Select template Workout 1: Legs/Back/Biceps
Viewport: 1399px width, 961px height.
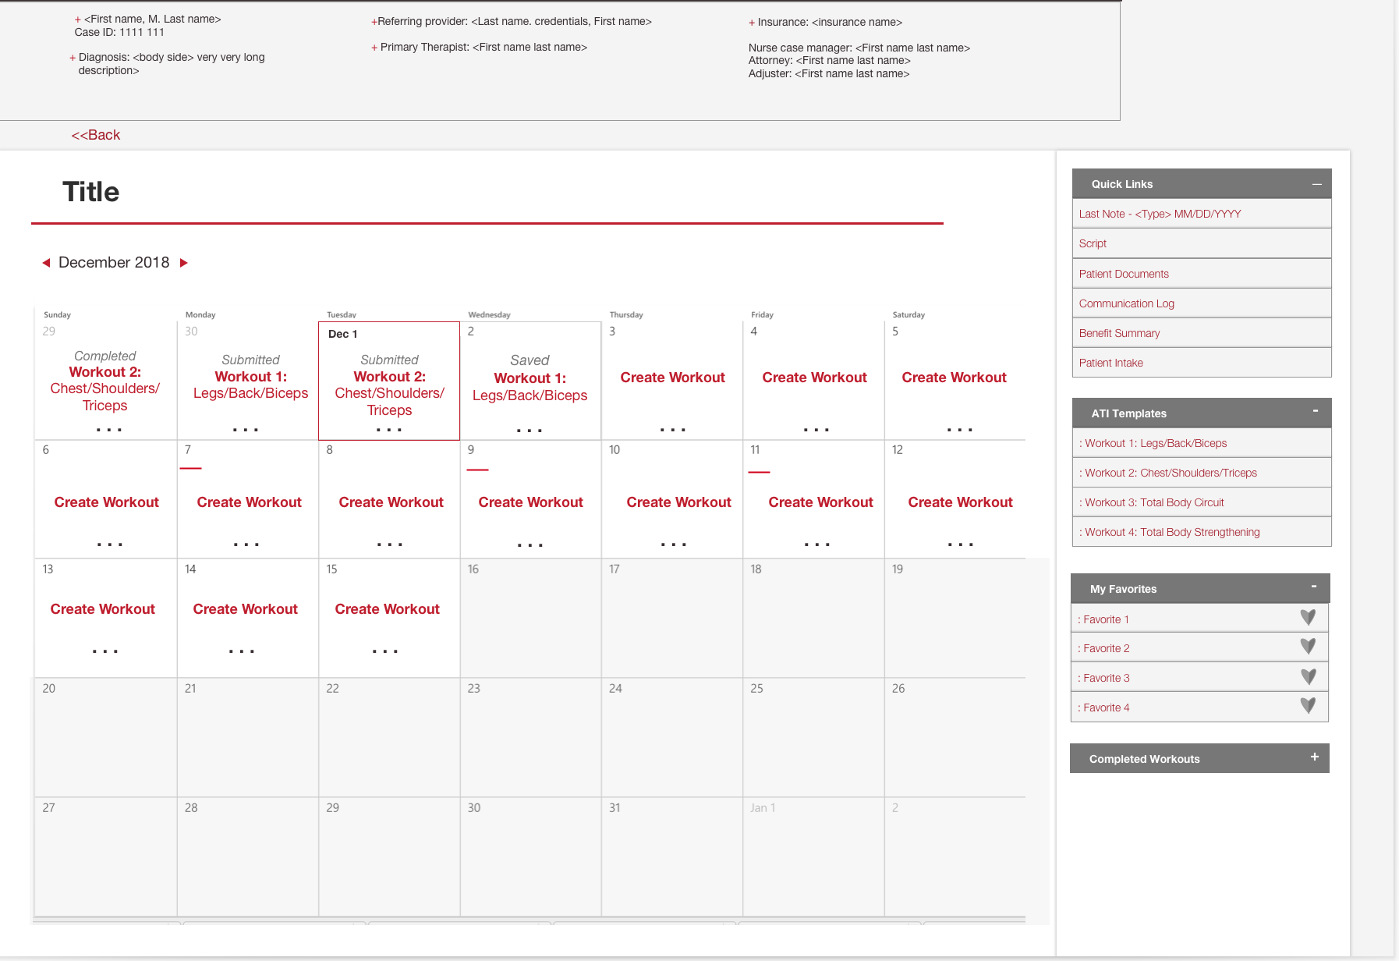tap(1202, 443)
